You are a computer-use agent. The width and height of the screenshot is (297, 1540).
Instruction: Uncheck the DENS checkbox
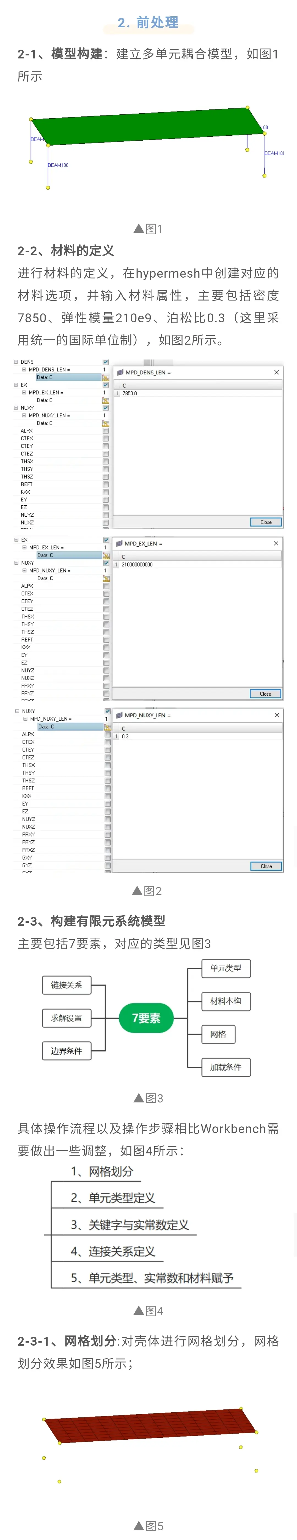[x=106, y=362]
